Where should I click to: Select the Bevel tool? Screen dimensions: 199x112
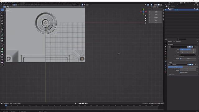pos(2,41)
